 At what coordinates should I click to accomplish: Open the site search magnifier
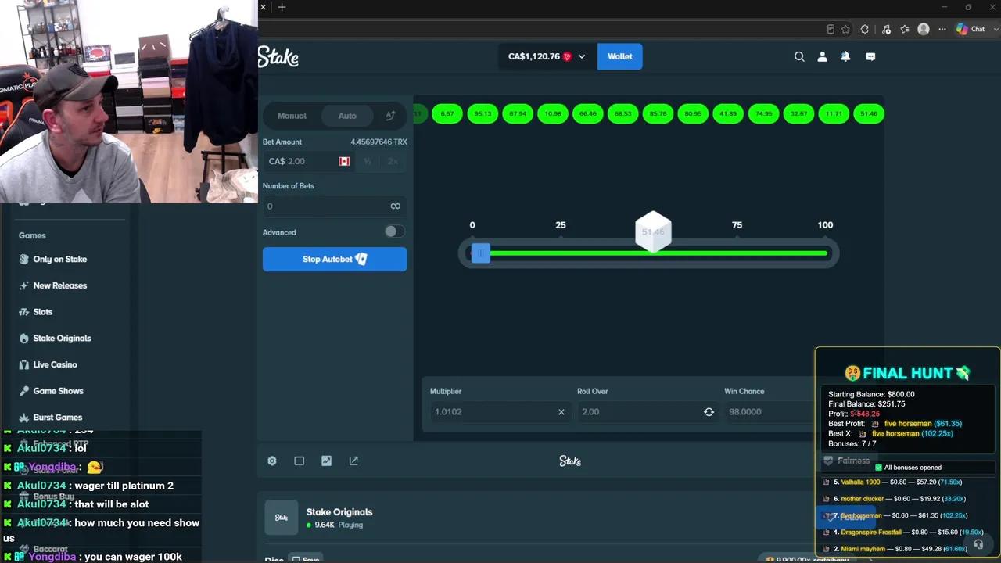point(799,56)
